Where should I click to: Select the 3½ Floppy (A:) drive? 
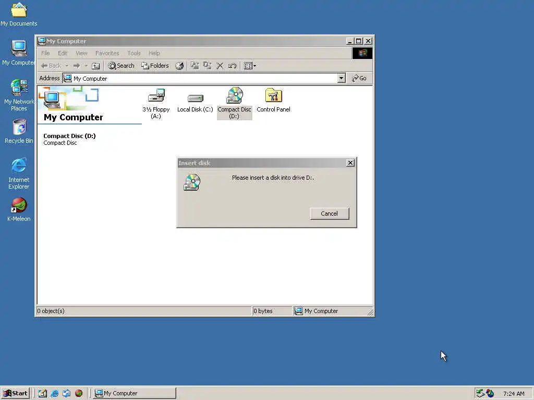(x=156, y=103)
